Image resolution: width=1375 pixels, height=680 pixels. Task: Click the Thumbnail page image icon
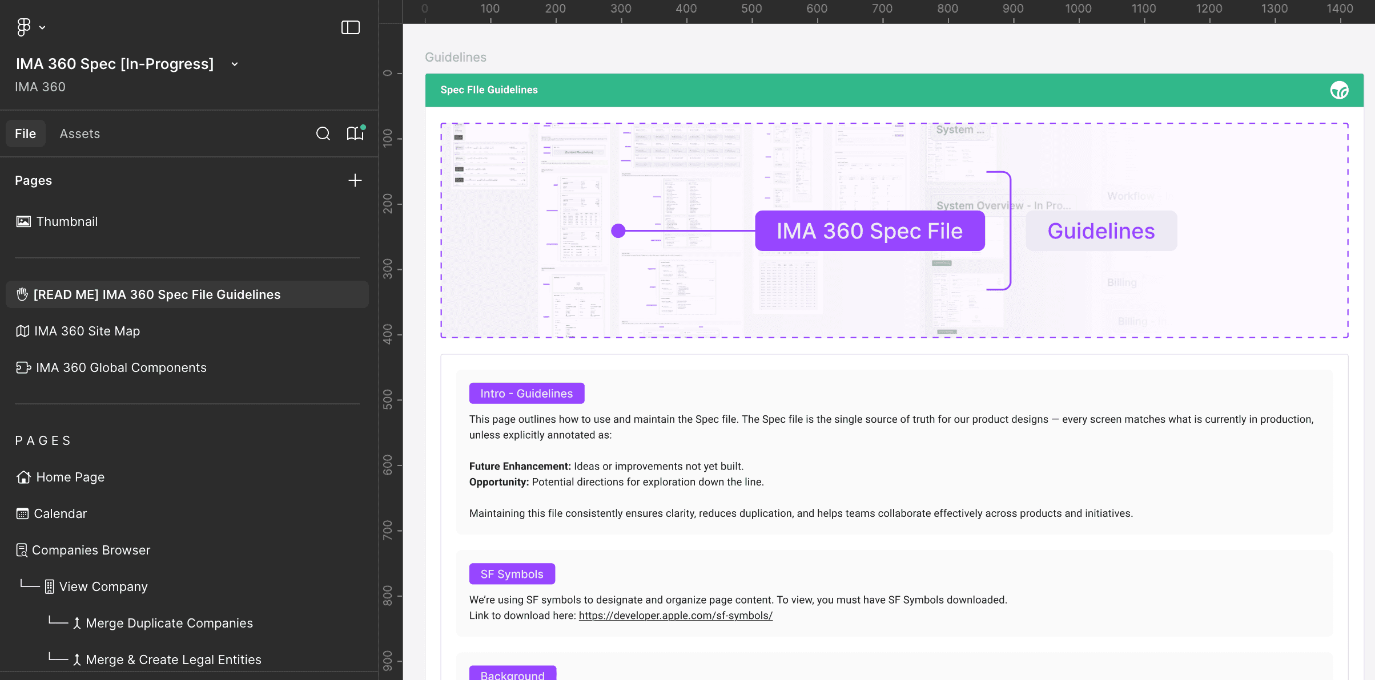[23, 221]
